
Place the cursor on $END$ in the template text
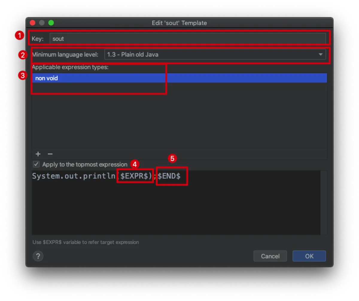click(169, 176)
